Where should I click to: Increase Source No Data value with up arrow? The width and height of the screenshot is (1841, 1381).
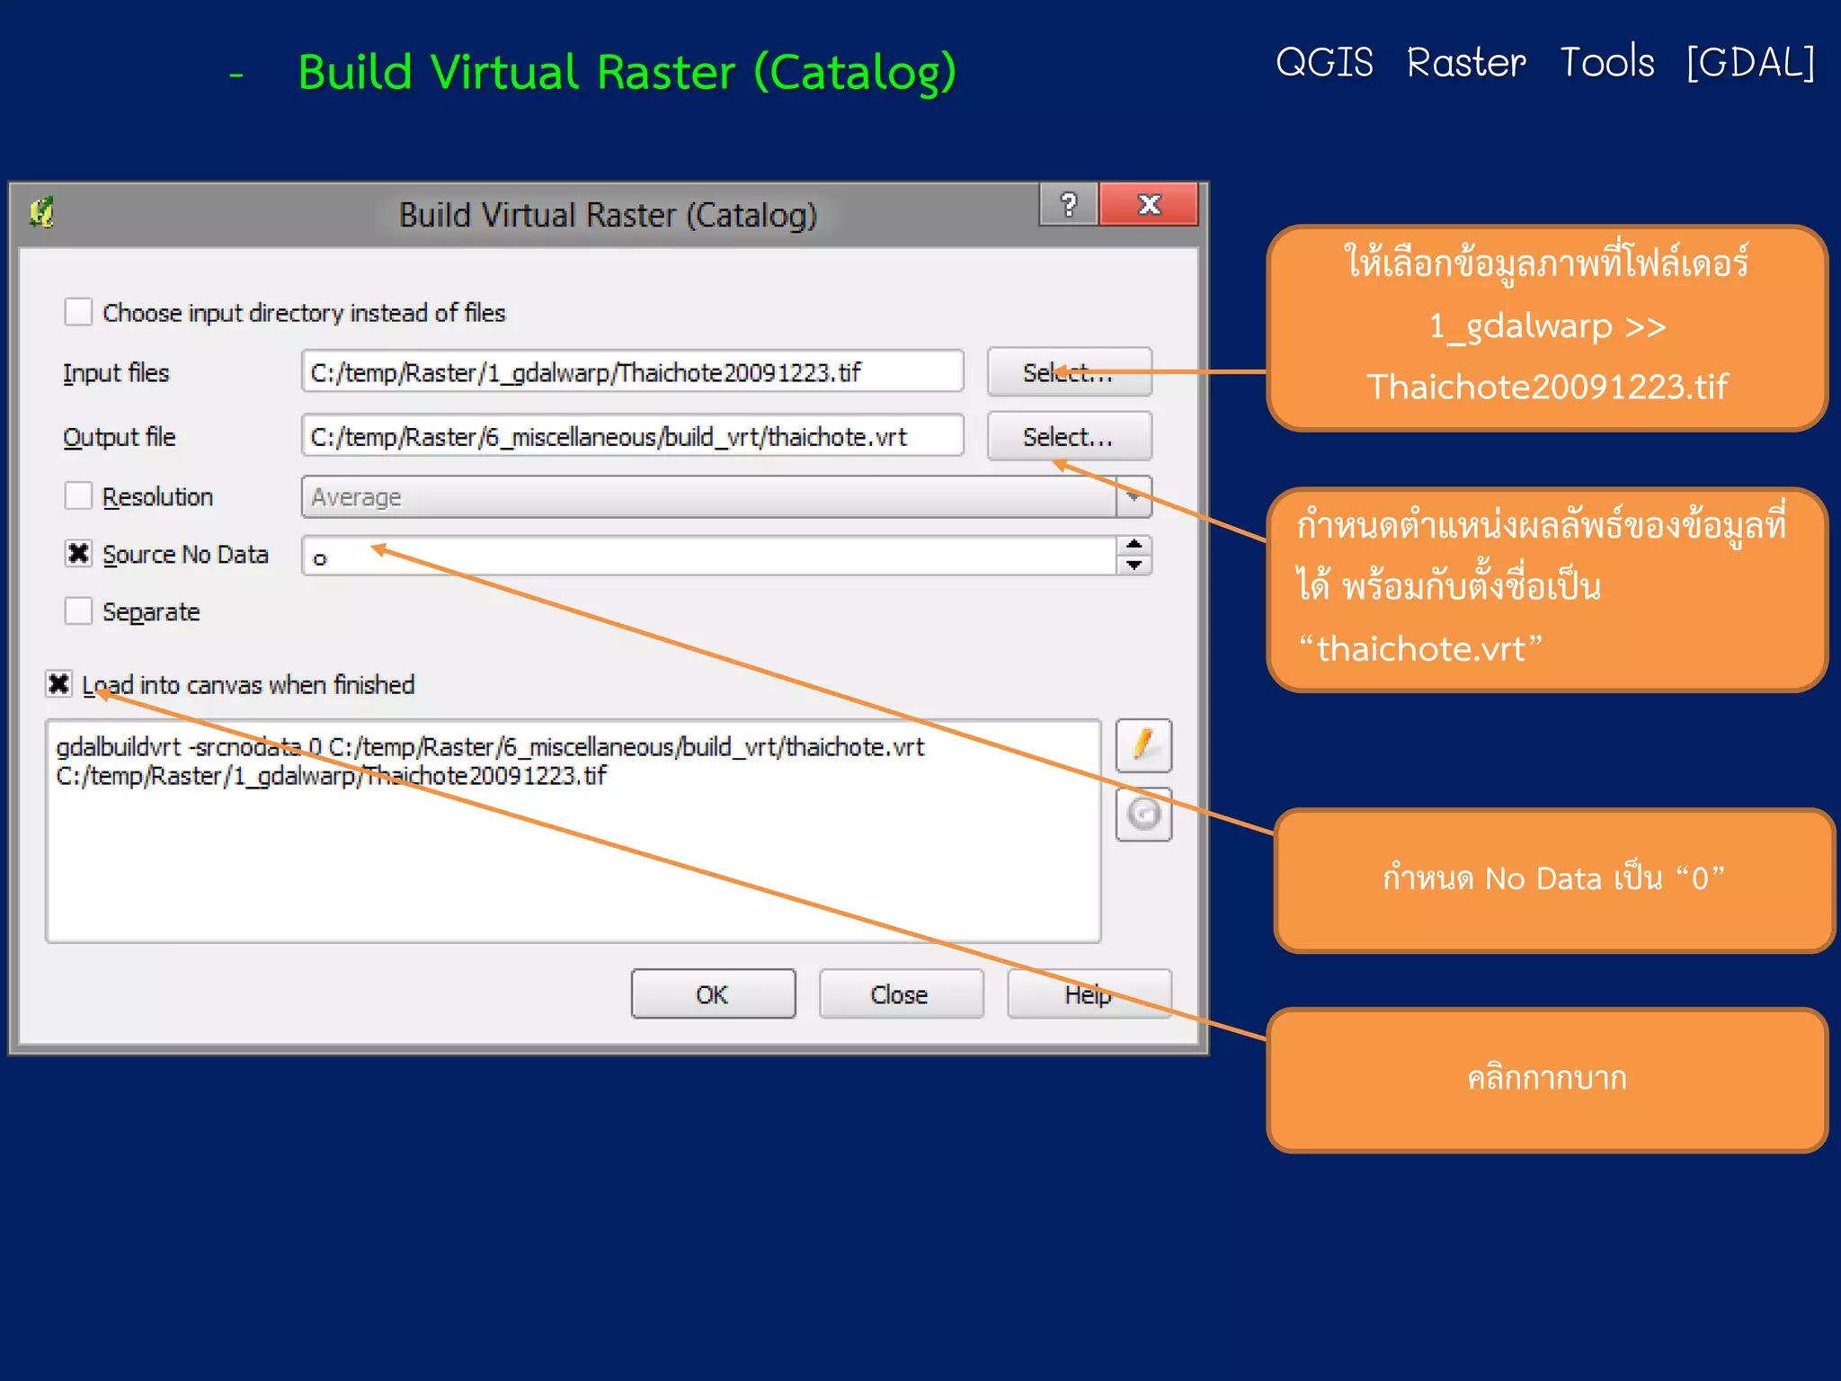click(1134, 545)
